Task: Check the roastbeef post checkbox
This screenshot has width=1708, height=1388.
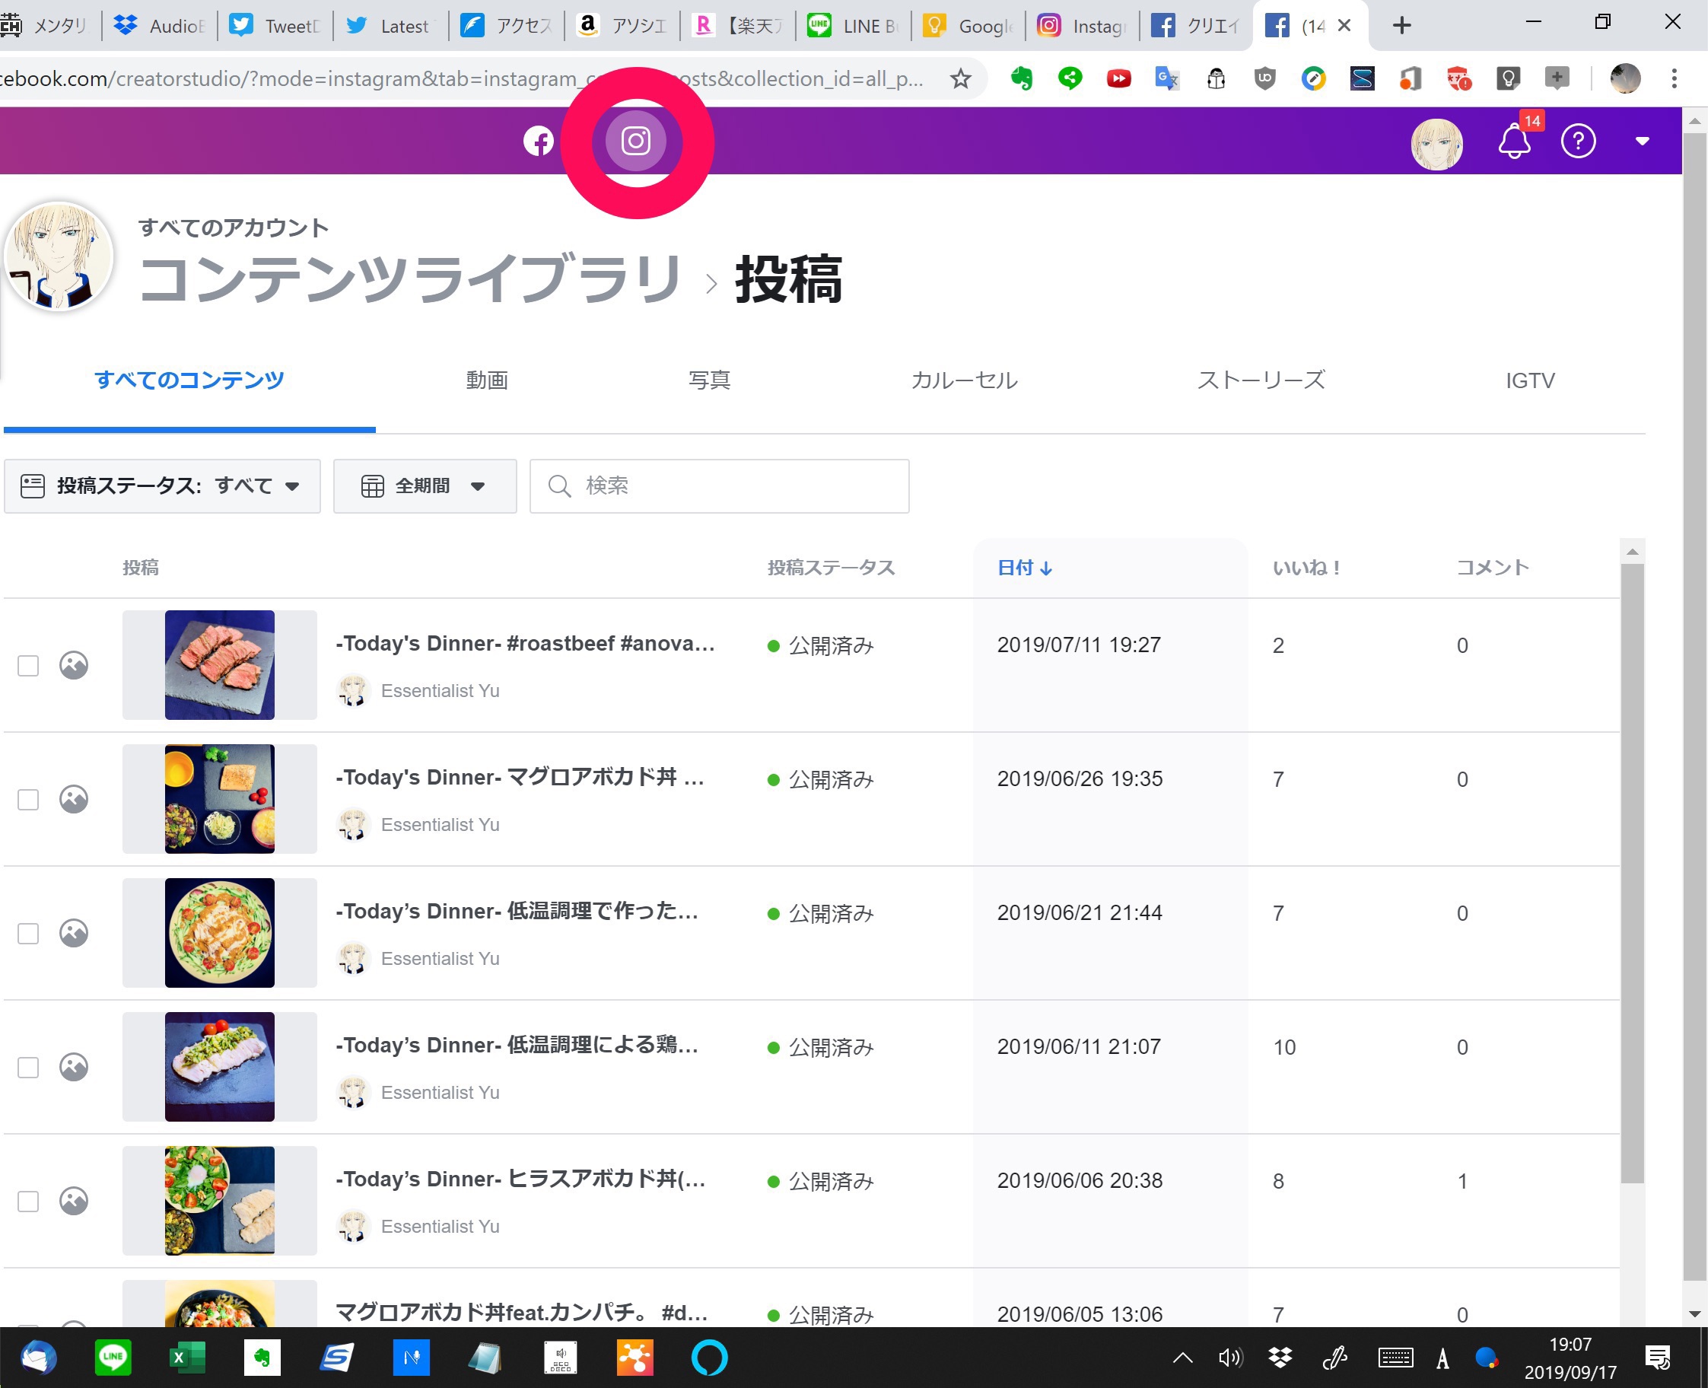Action: point(28,665)
